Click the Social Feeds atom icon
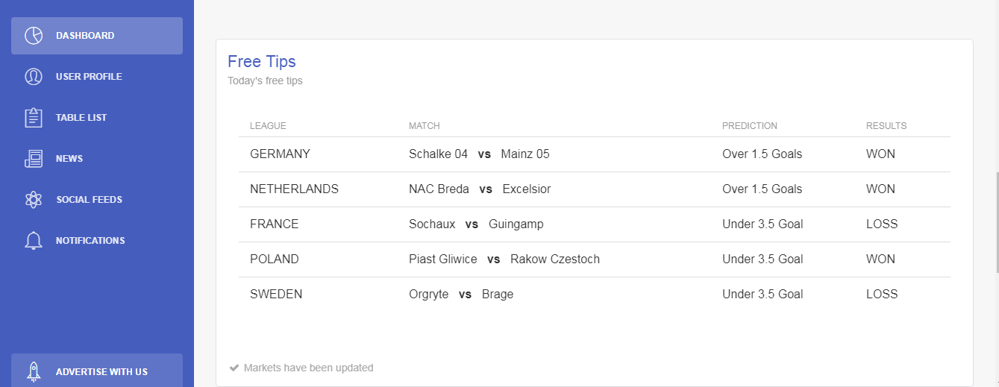Screen dimensions: 999x387 click(x=34, y=200)
